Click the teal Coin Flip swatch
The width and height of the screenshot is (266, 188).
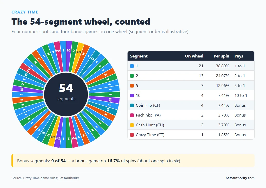[132, 105]
